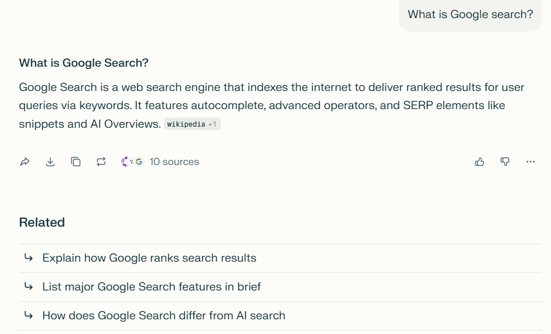The width and height of the screenshot is (551, 334).
Task: Click the source favicon cluster next to sources
Action: 131,162
